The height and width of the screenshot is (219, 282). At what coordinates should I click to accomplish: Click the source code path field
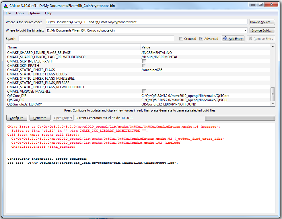tap(147, 22)
